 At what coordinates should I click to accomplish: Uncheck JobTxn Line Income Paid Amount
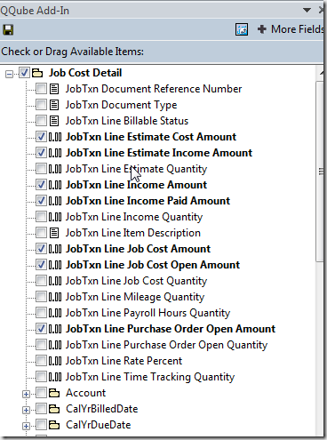tap(41, 200)
